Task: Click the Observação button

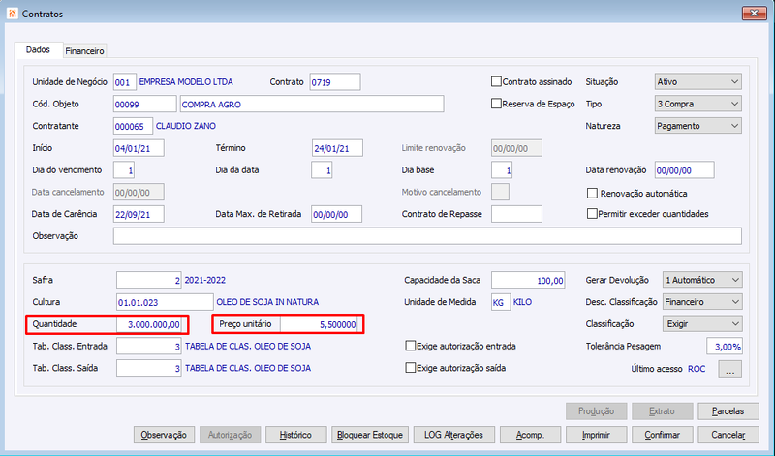Action: tap(164, 435)
